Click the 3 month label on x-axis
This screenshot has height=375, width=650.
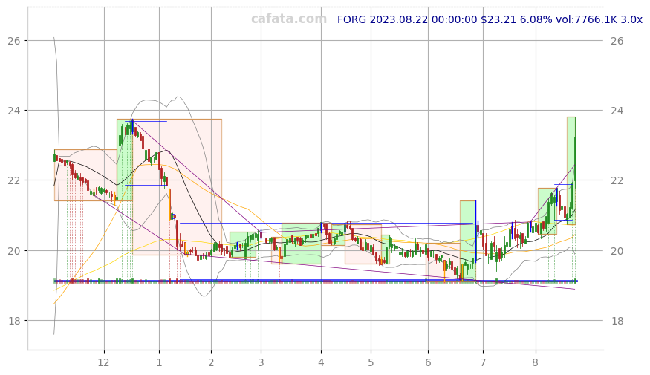(261, 362)
